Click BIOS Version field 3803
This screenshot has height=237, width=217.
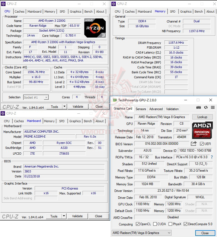click(64, 171)
